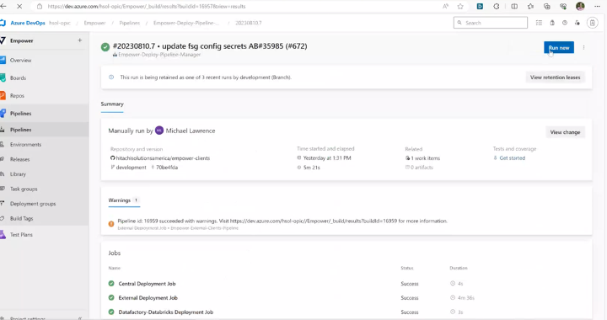Open the External Deployment Job row

[x=346, y=298]
